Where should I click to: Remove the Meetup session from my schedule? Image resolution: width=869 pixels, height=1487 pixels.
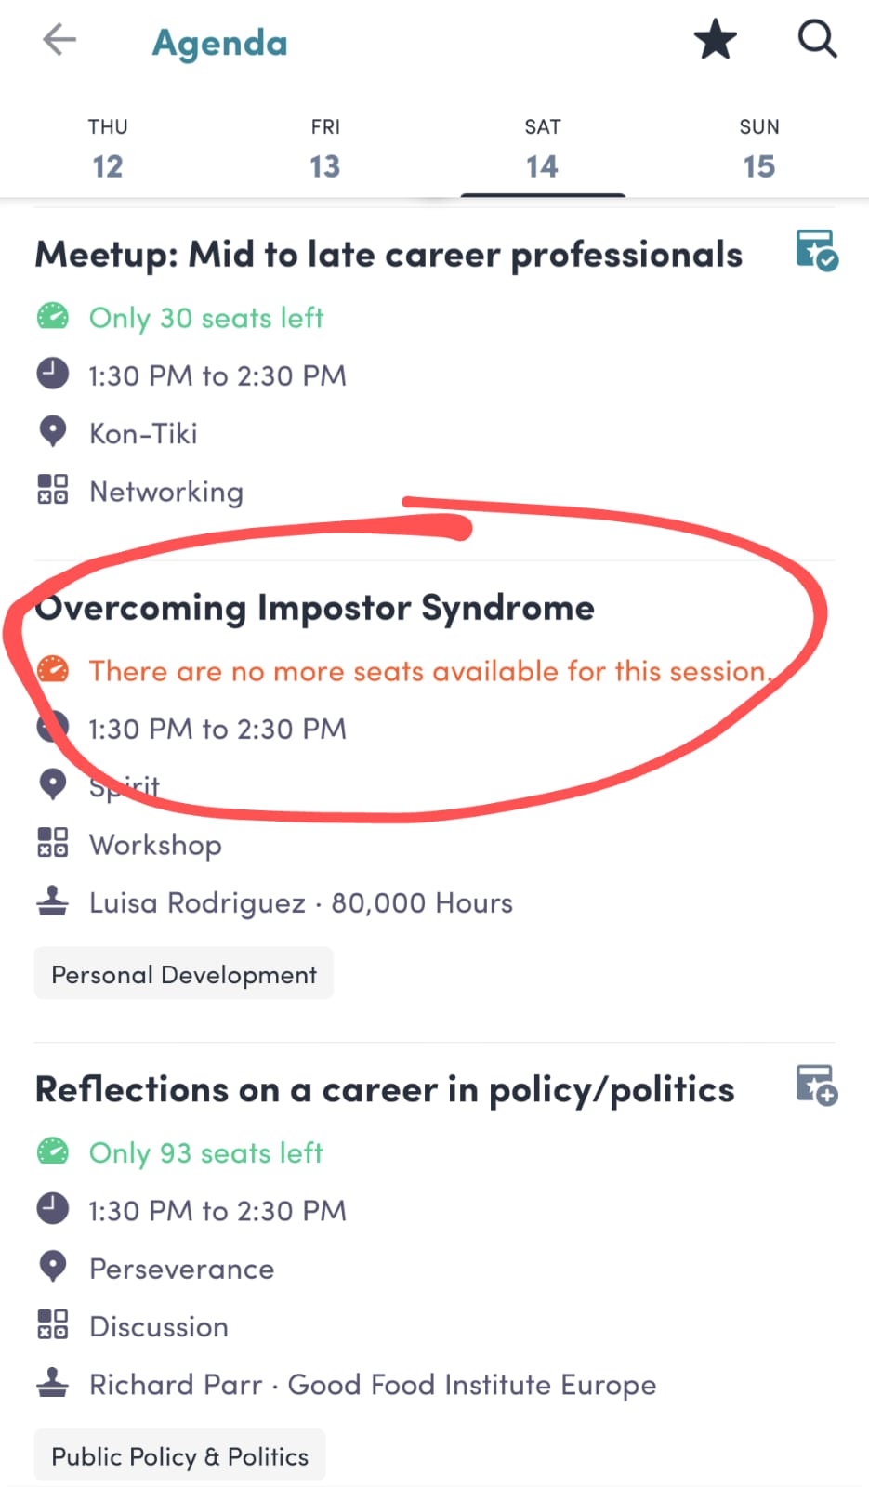(x=817, y=250)
